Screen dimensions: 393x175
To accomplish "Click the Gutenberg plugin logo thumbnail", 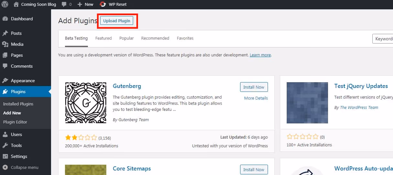I will point(86,103).
